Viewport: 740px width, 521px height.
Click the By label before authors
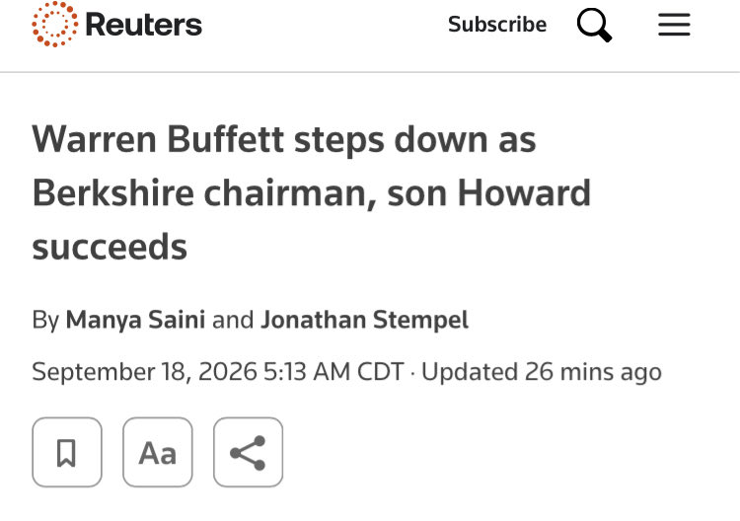click(45, 320)
